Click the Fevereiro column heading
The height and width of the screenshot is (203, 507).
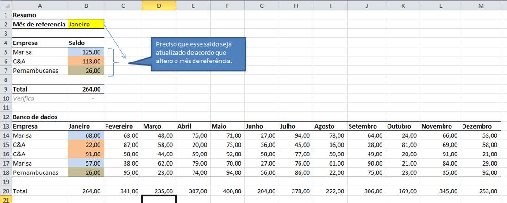[123, 126]
